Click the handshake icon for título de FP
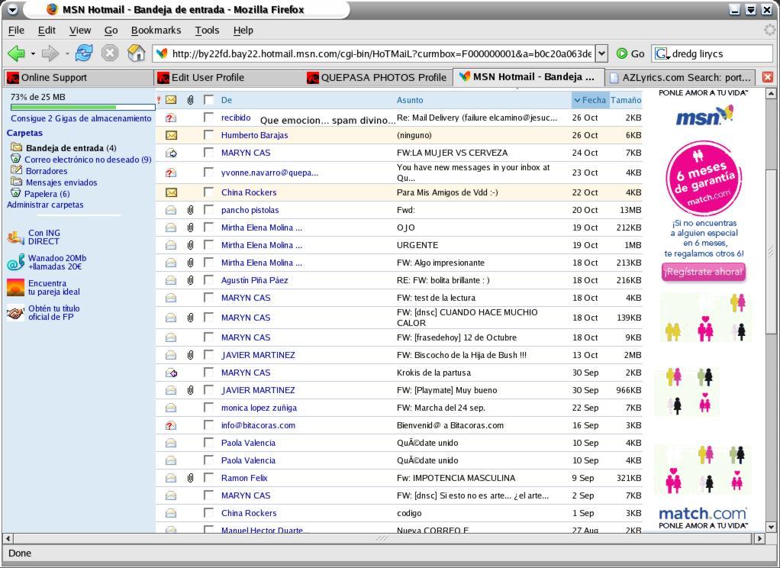This screenshot has width=780, height=568. click(15, 312)
